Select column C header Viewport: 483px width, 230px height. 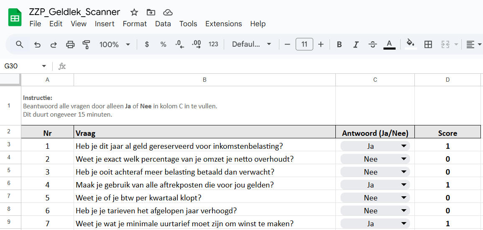[x=375, y=80]
